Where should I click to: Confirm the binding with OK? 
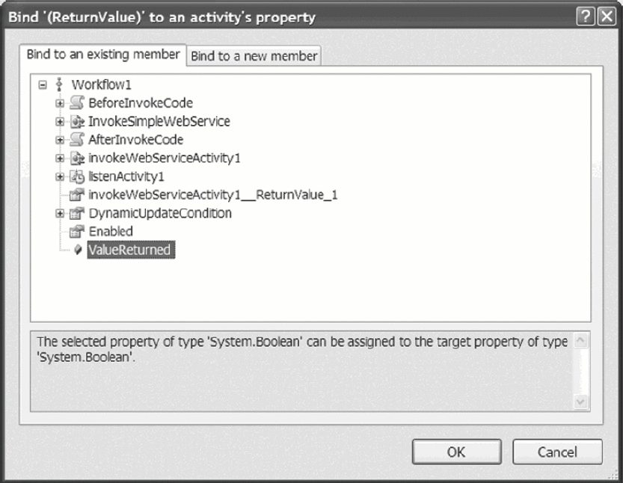coord(456,452)
